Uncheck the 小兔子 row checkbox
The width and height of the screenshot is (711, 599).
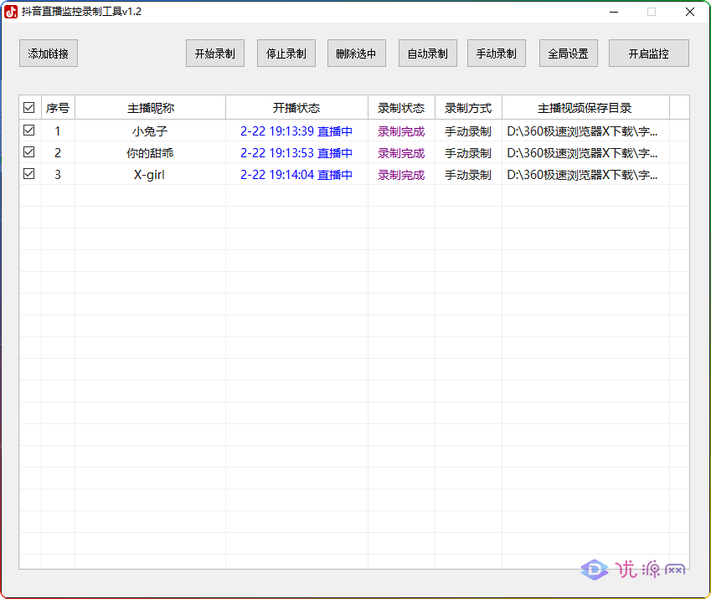[x=29, y=131]
